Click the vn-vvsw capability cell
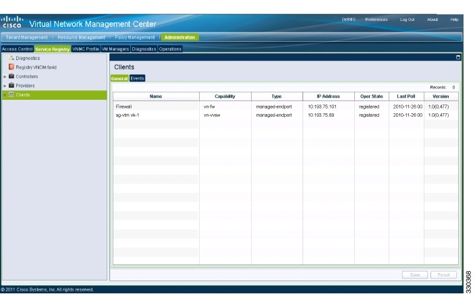475x294 pixels. click(212, 115)
